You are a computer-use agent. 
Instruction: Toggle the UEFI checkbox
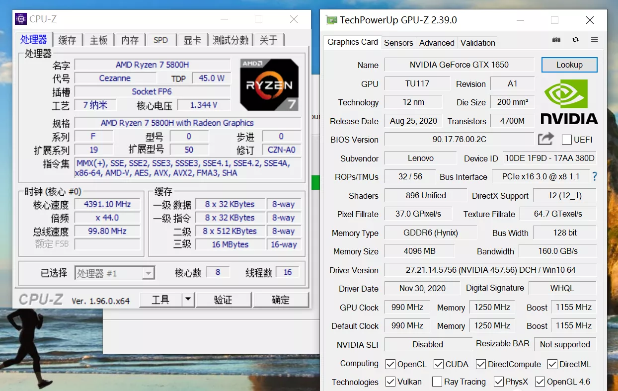566,140
